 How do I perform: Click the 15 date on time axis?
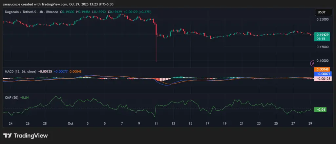(191, 123)
